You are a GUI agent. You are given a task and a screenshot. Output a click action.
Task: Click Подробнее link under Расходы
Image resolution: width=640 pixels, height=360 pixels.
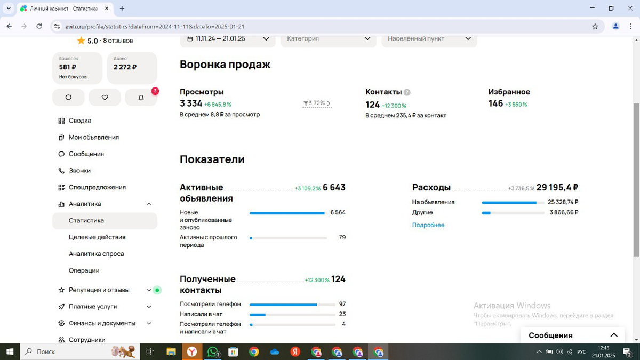tap(428, 225)
